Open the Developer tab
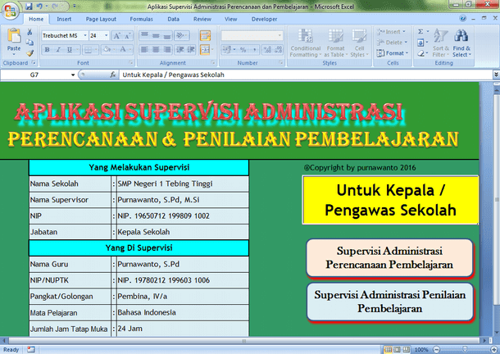The width and height of the screenshot is (500, 354). point(264,19)
